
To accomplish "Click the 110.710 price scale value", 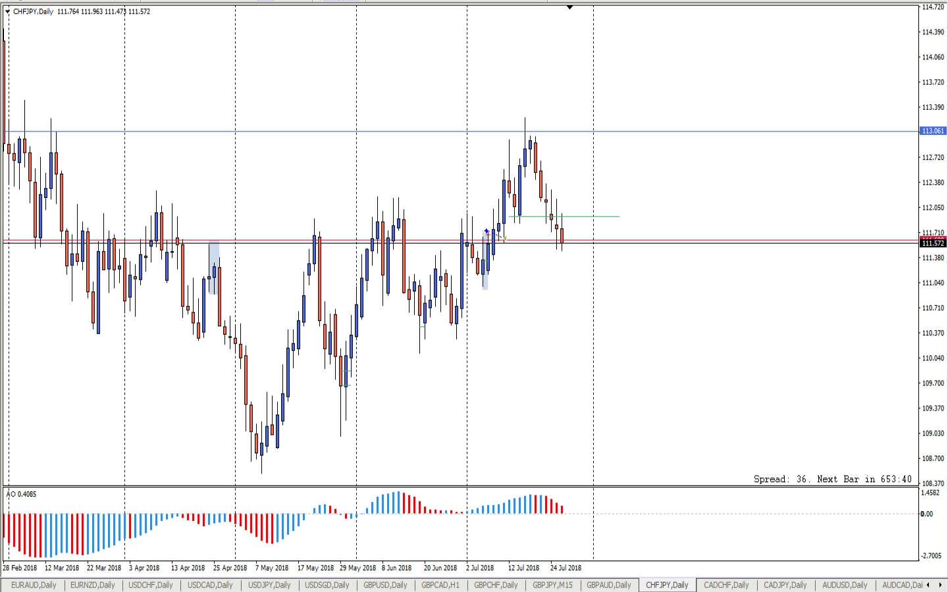I will point(933,308).
